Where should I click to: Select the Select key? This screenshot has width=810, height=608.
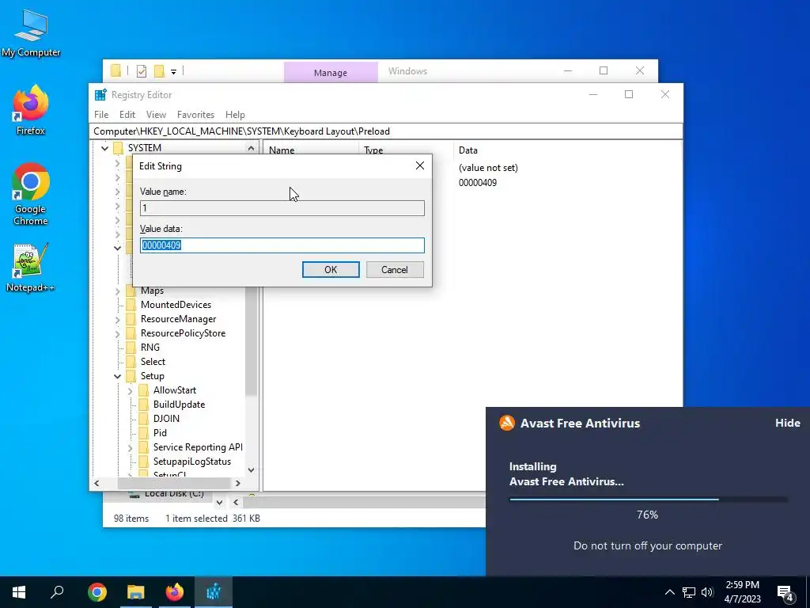153,361
